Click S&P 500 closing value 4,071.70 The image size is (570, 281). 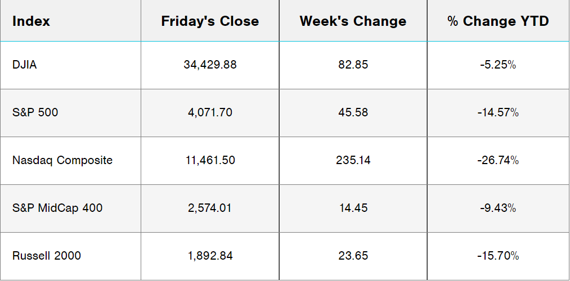[210, 112]
